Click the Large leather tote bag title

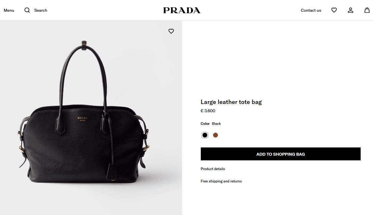click(231, 102)
